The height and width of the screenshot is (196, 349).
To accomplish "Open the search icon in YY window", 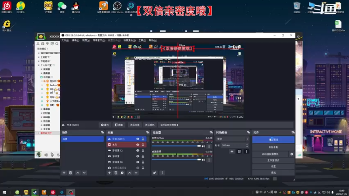I will coord(57,44).
